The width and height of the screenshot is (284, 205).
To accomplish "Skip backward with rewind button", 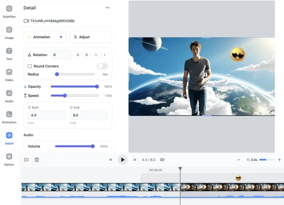I will [111, 160].
